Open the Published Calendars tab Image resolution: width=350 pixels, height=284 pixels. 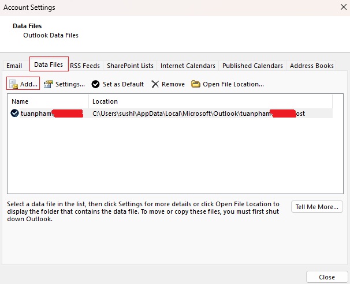(x=252, y=66)
